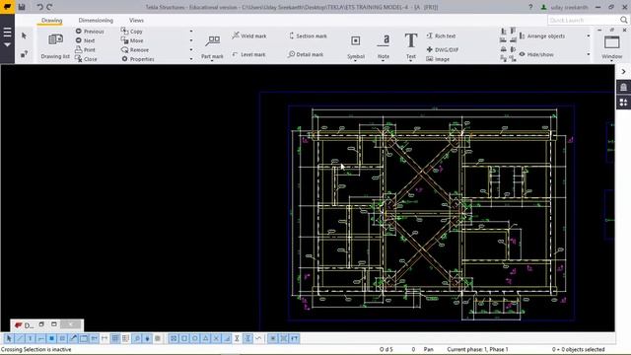Screen dimensions: 631x355
Task: Expand quick access arrow below hamburger
Action: (7, 45)
